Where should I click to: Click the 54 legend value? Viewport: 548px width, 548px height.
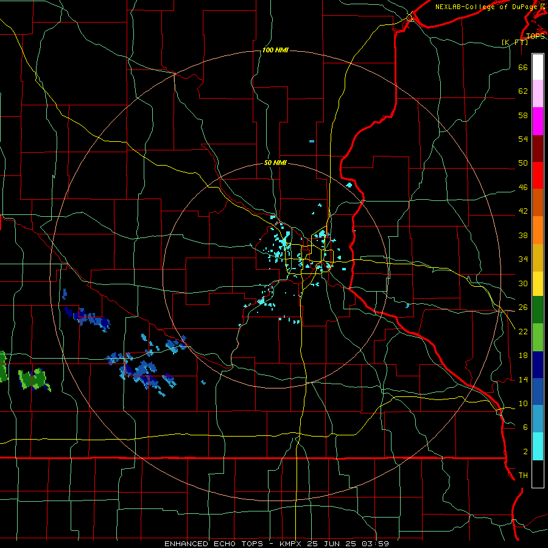523,139
